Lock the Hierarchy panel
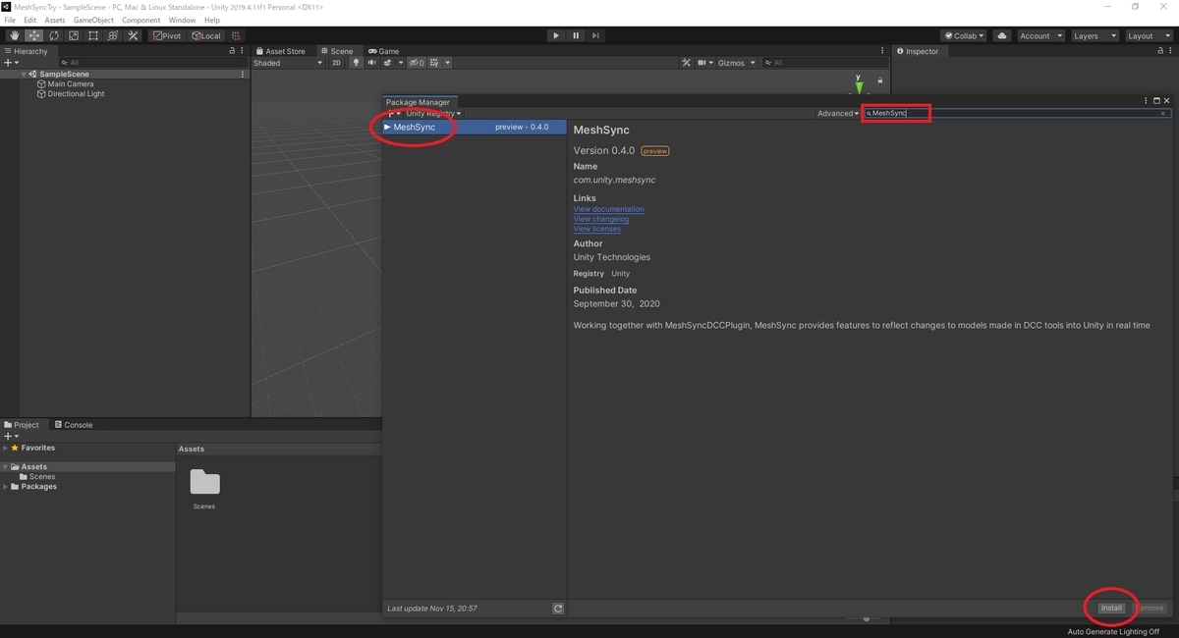This screenshot has width=1179, height=638. pyautogui.click(x=232, y=51)
